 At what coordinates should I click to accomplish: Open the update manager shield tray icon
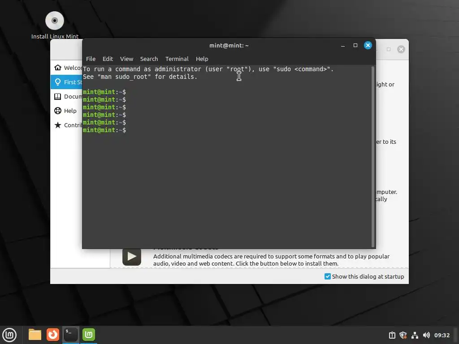403,335
